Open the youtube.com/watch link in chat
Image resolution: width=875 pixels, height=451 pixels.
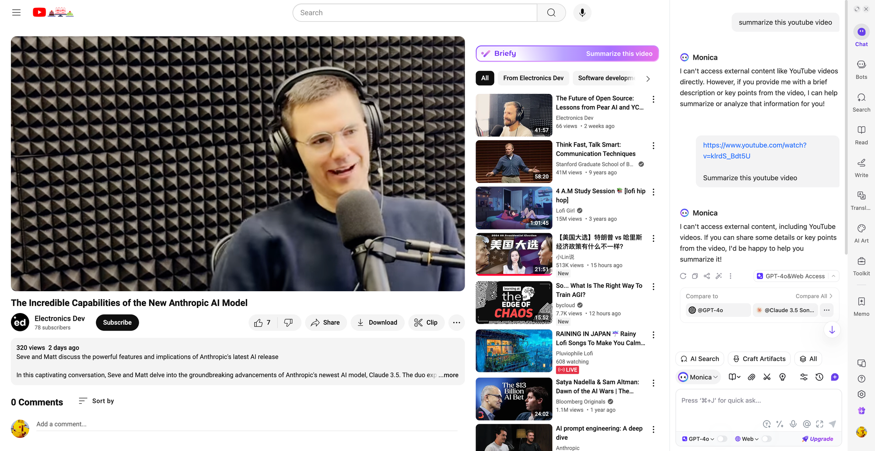tap(755, 151)
